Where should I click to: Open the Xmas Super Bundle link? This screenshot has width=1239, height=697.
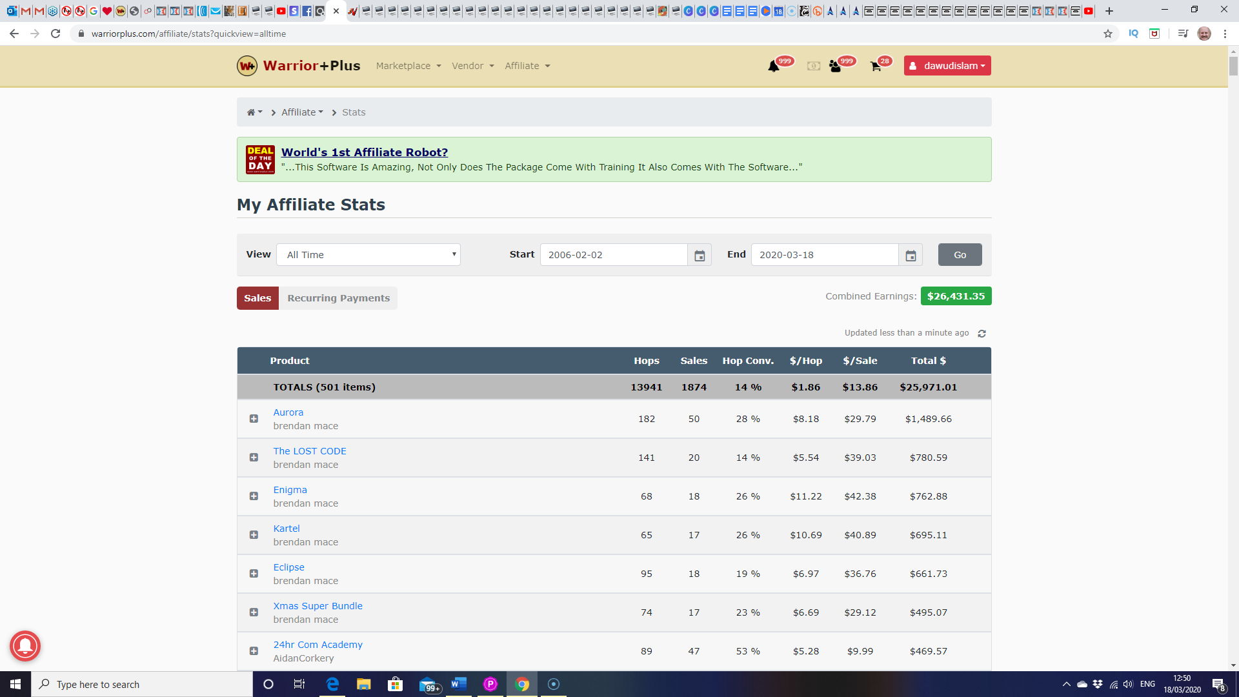317,606
